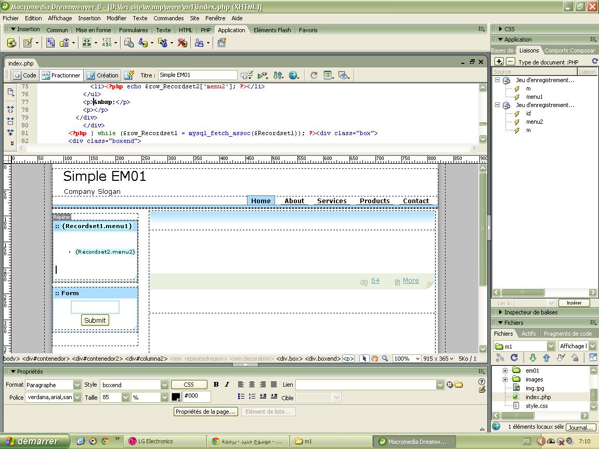Click the unordered list icon

click(x=241, y=397)
